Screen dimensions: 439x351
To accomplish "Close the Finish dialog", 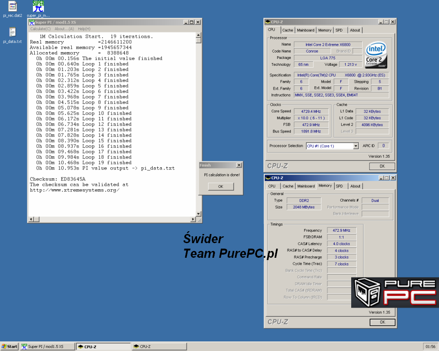I will pos(239,165).
